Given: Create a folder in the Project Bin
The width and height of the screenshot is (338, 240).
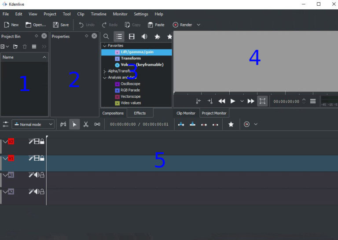Looking at the screenshot, I should [15, 47].
